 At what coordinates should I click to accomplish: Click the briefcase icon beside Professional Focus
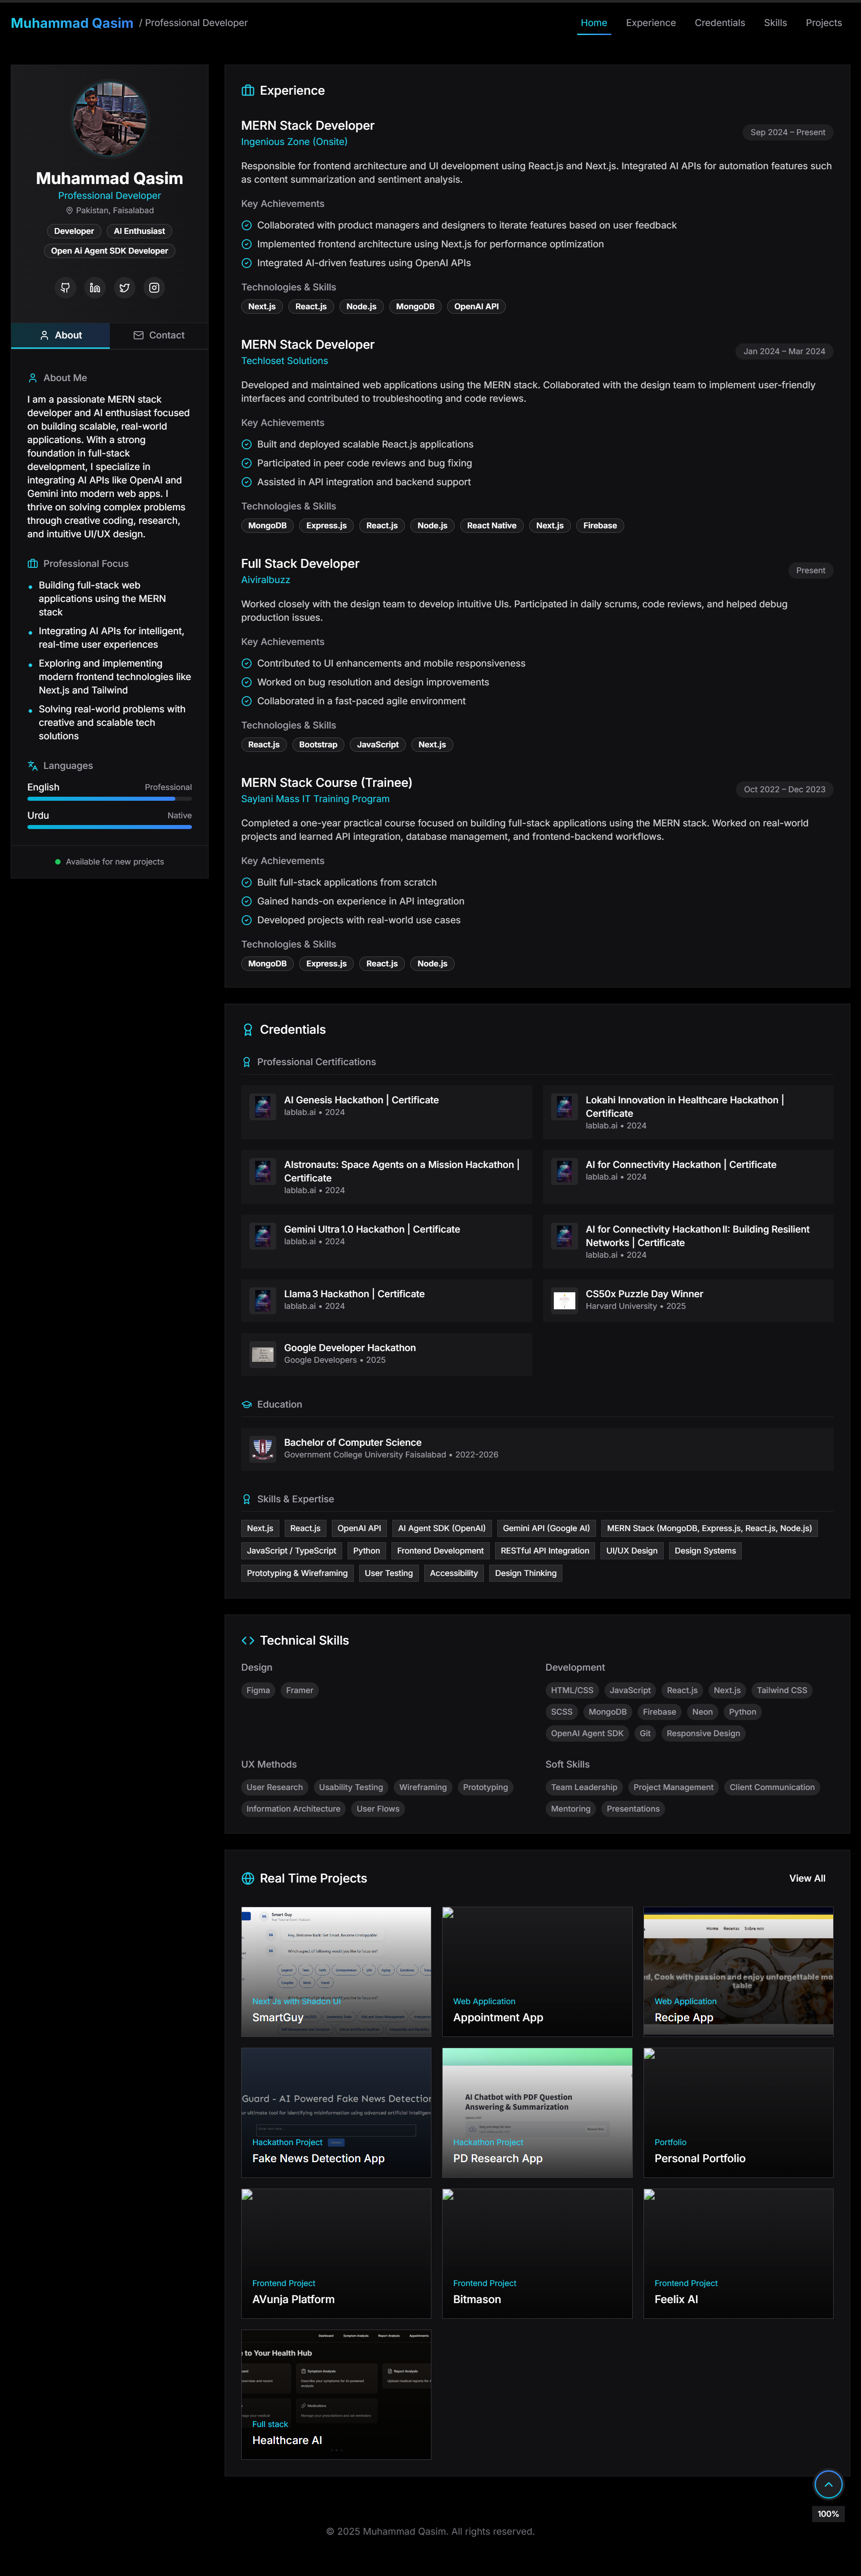tap(33, 564)
